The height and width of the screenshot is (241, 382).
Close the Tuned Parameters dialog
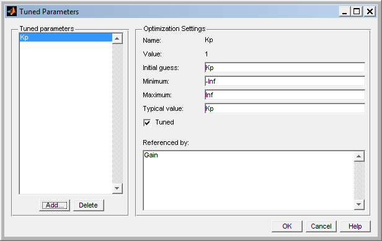pos(370,11)
